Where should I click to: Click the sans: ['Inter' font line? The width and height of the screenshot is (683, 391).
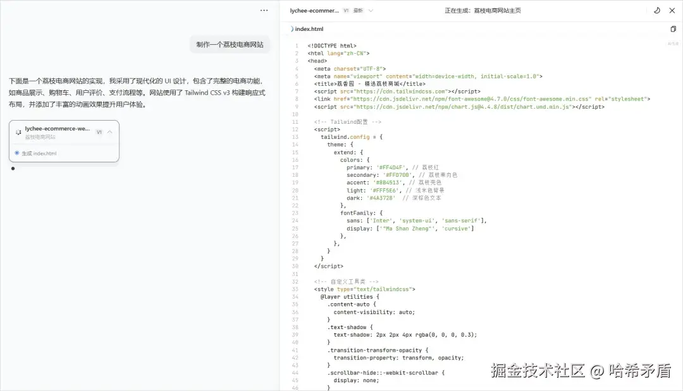[x=417, y=220]
